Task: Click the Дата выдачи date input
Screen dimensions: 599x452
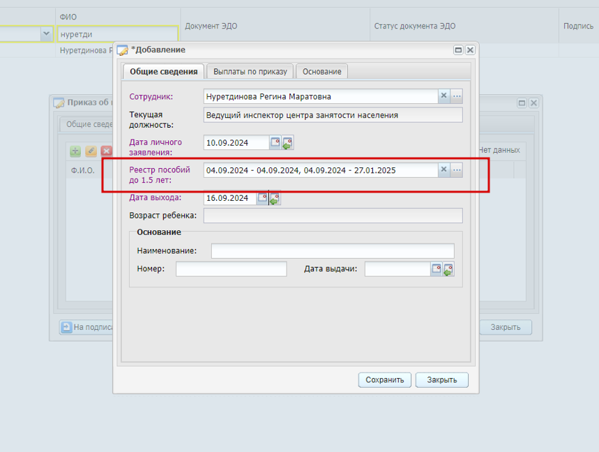Action: 397,269
